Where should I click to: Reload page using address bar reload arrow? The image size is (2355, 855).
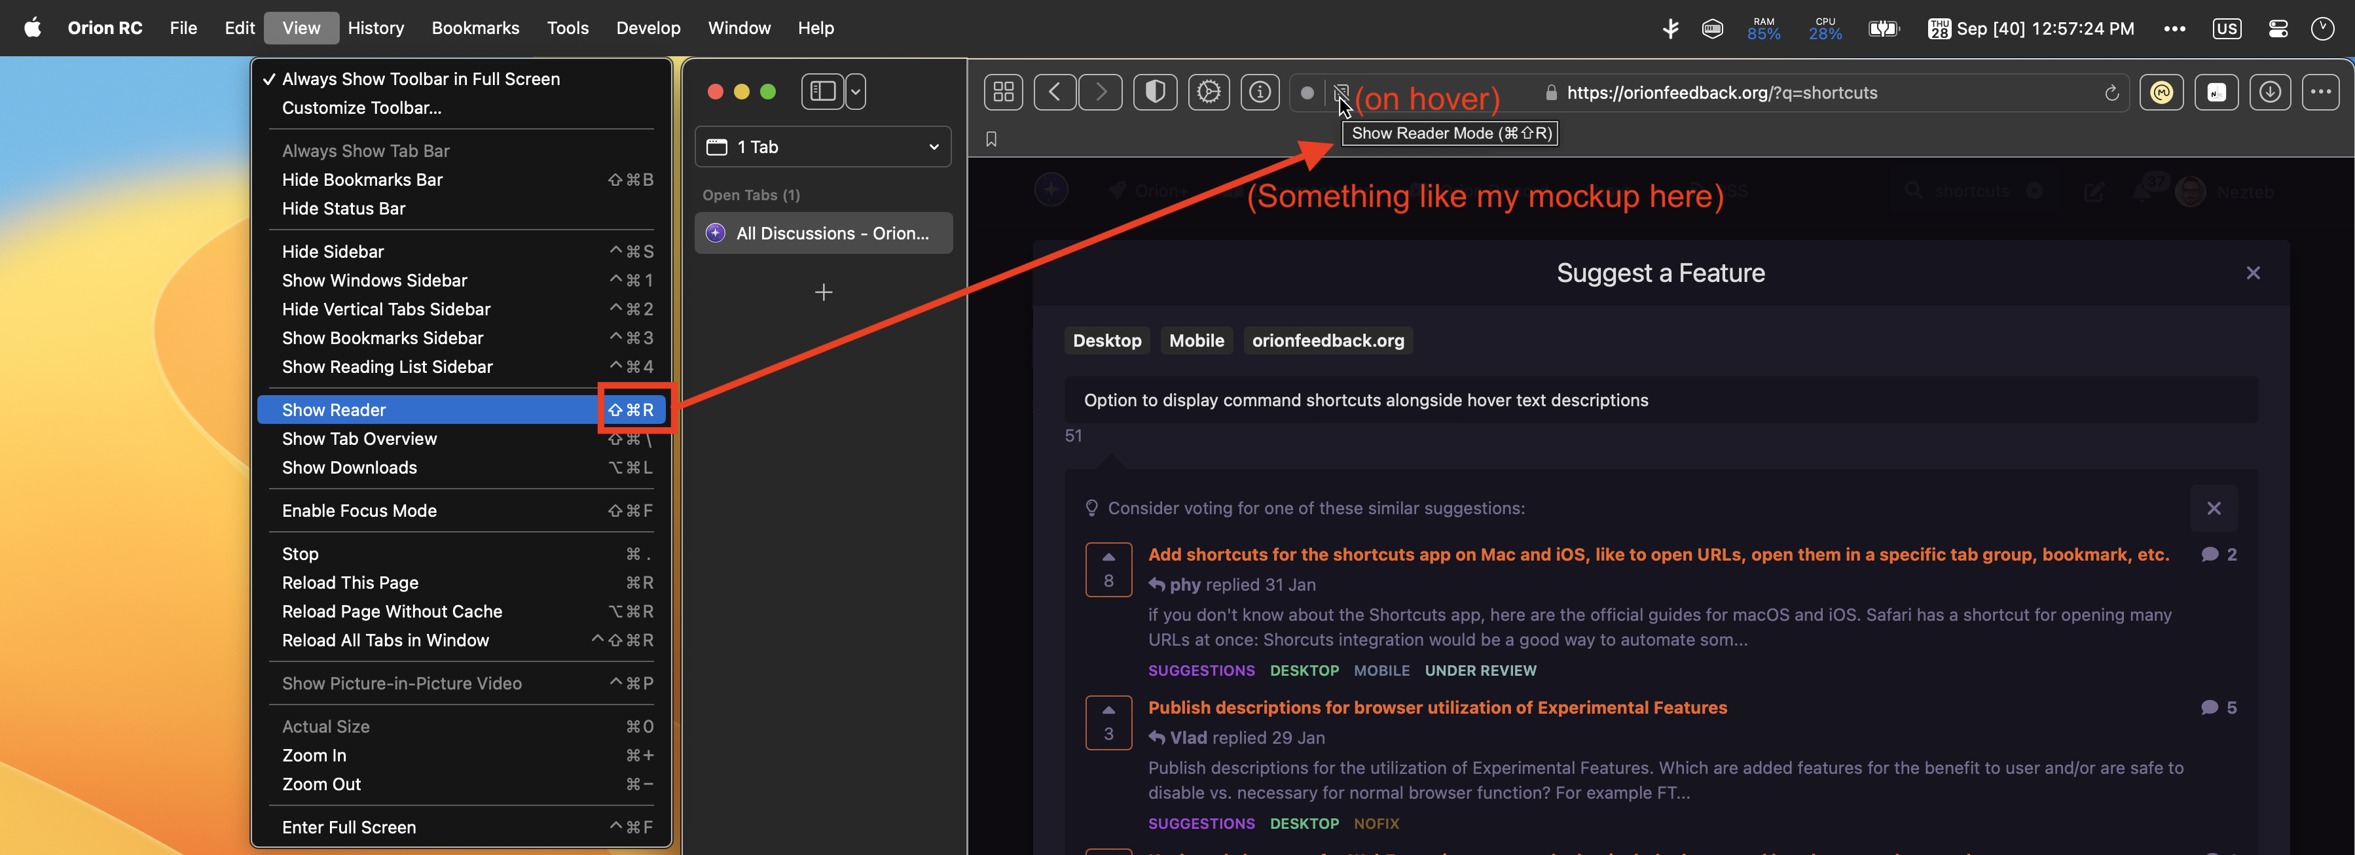tap(2111, 93)
